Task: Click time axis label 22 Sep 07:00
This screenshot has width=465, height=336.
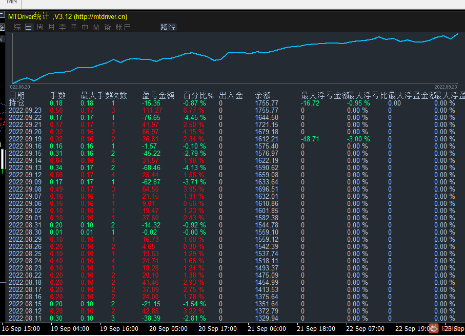Action: [366, 329]
